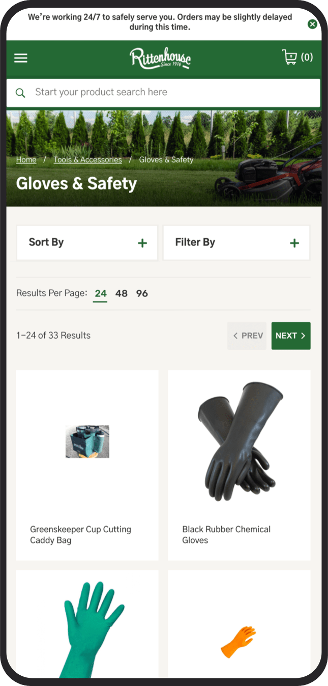Click the Filter By plus icon
328x686 pixels.
click(x=294, y=243)
